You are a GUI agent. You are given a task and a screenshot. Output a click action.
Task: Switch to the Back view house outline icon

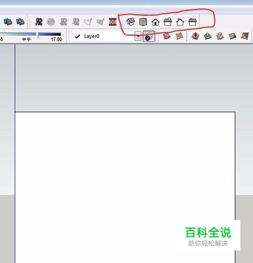[180, 22]
